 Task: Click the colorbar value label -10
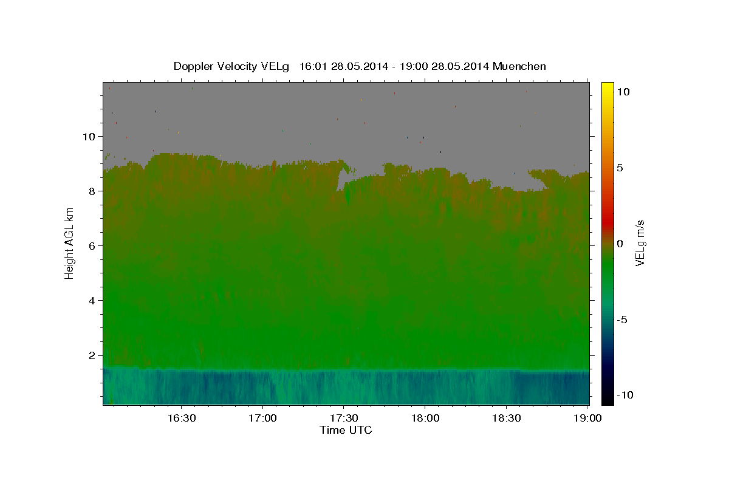pos(624,395)
